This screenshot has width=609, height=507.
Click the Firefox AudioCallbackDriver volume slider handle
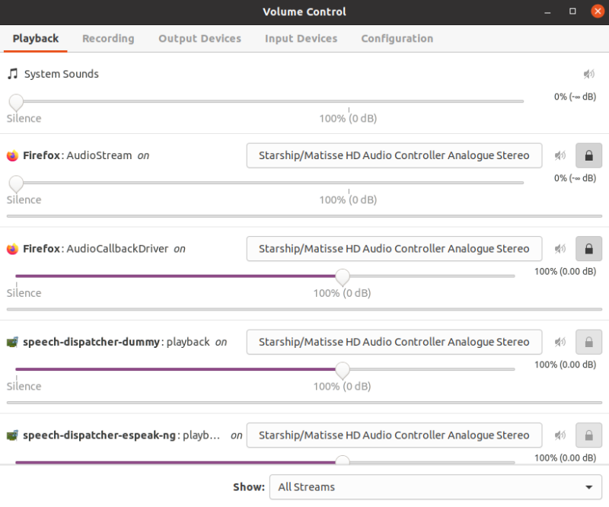click(x=342, y=276)
